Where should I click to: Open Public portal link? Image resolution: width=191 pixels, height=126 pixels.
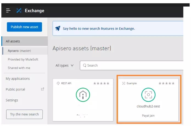pos(15,89)
